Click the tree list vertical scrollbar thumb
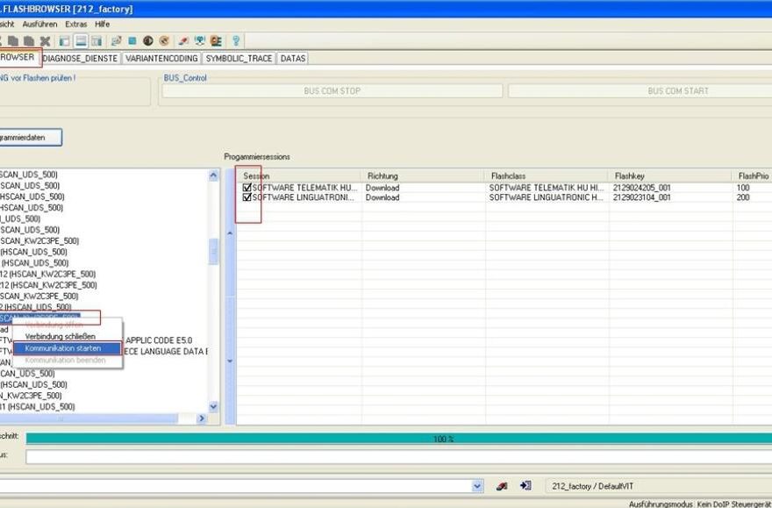The height and width of the screenshot is (508, 772). pos(213,252)
